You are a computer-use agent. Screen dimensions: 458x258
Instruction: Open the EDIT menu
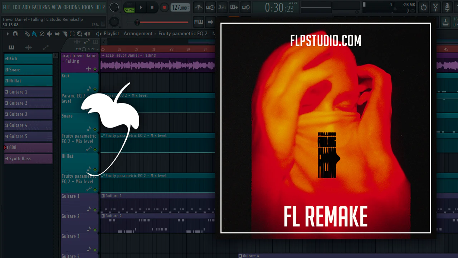coord(16,7)
